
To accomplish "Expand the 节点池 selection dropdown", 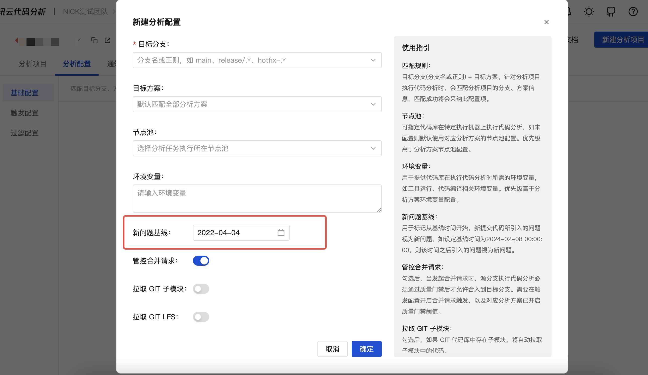I will coord(257,148).
